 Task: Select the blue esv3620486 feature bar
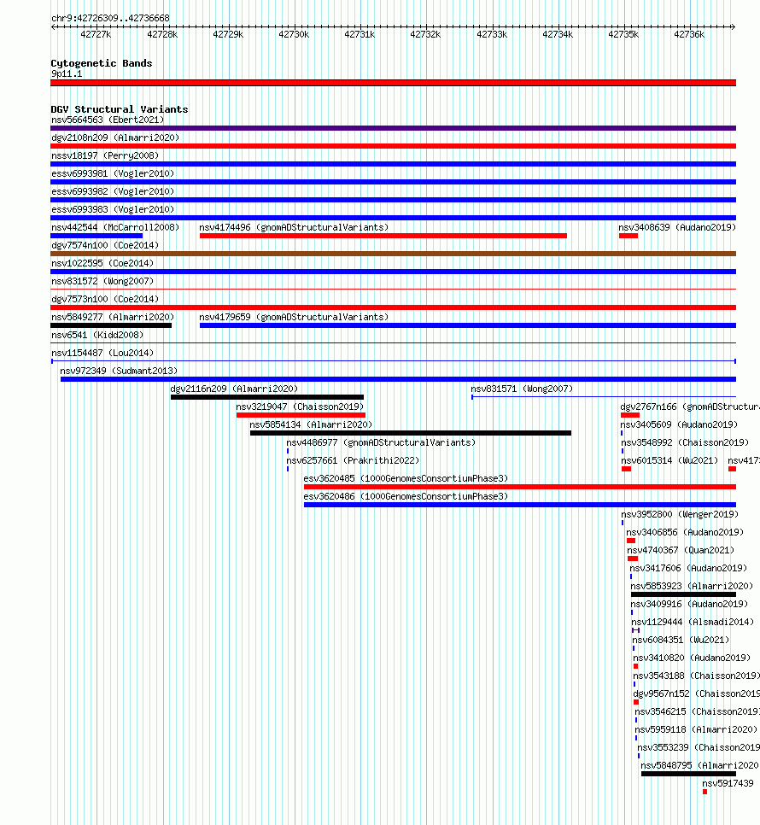pyautogui.click(x=520, y=505)
